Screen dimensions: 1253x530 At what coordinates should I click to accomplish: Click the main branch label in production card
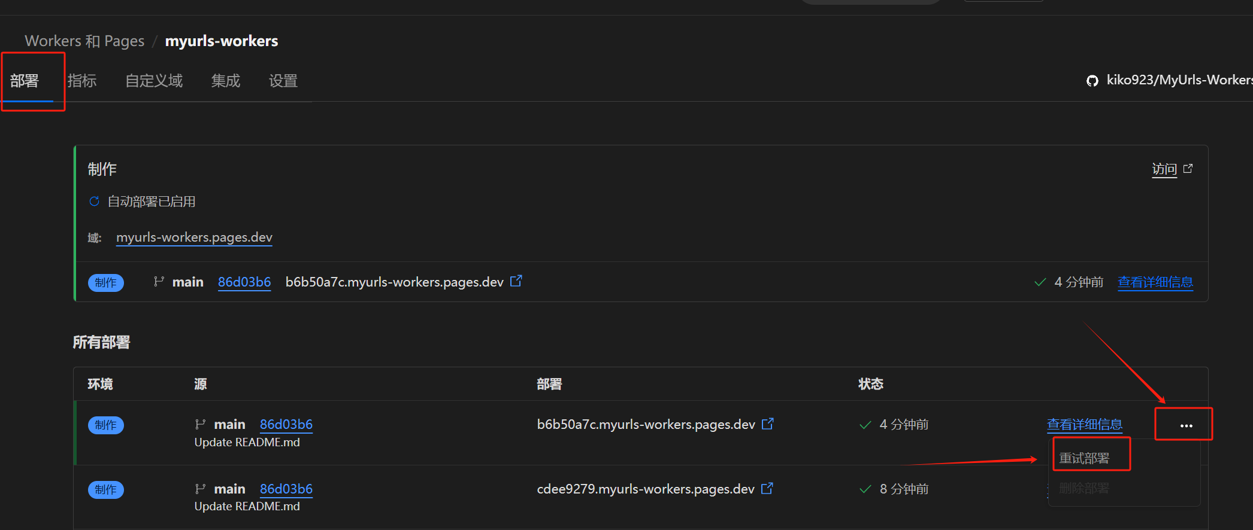[x=188, y=282]
